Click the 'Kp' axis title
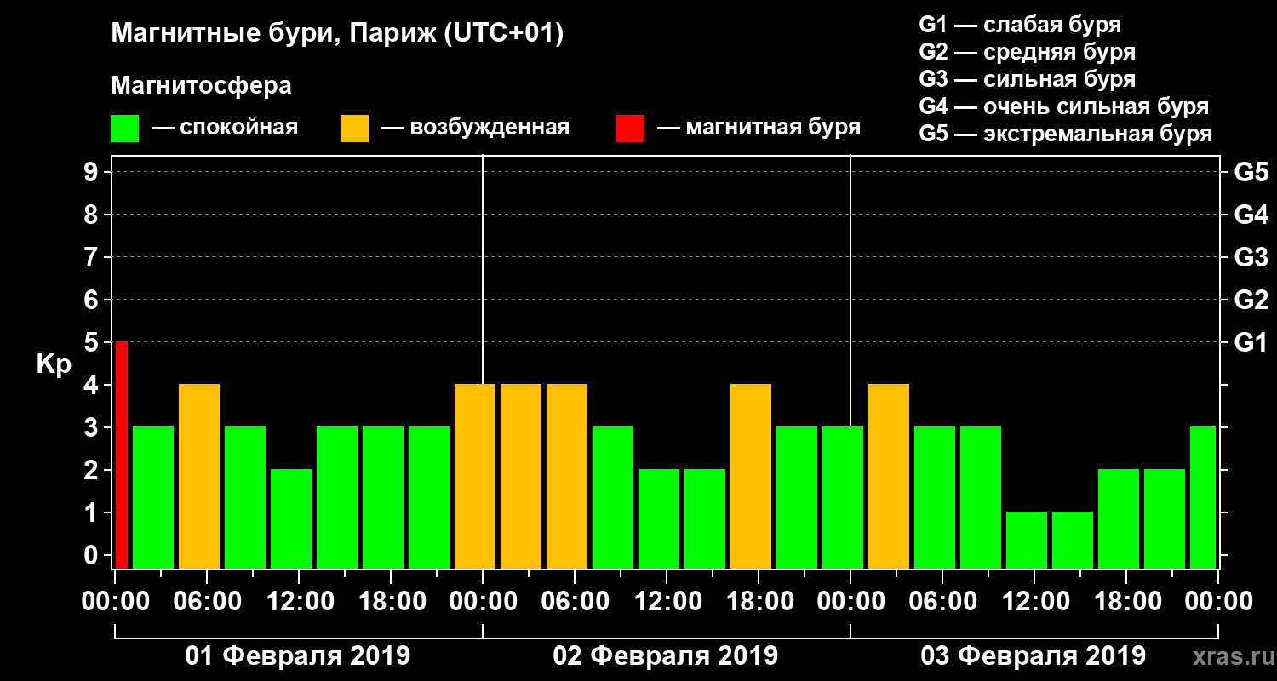This screenshot has height=681, width=1277. [54, 364]
